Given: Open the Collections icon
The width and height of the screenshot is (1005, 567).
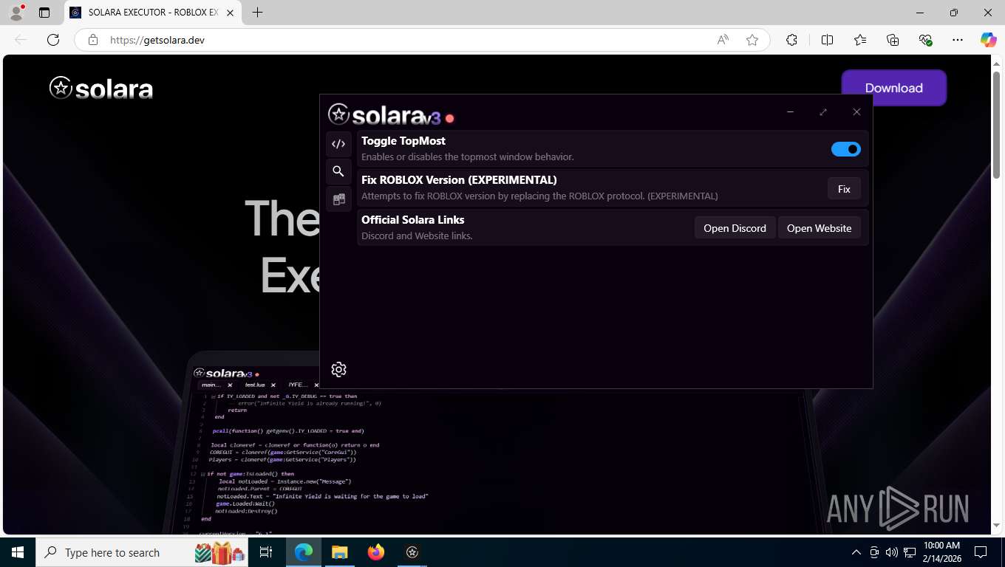Looking at the screenshot, I should pos(893,40).
